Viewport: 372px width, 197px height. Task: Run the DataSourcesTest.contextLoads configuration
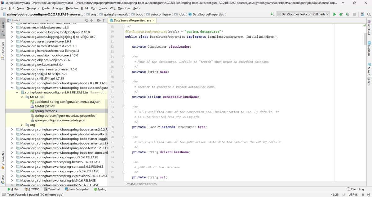click(x=334, y=14)
